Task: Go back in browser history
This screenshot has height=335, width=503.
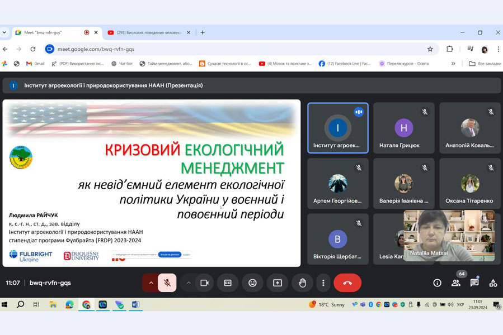Action: pos(5,49)
